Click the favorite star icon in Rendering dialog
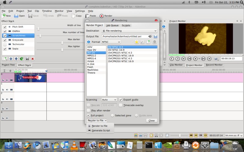 pos(137,42)
